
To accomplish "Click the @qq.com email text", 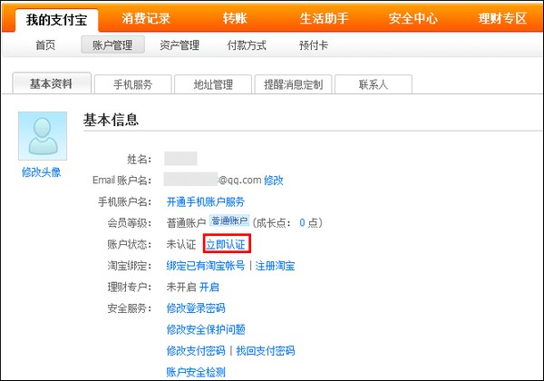I will pyautogui.click(x=239, y=181).
